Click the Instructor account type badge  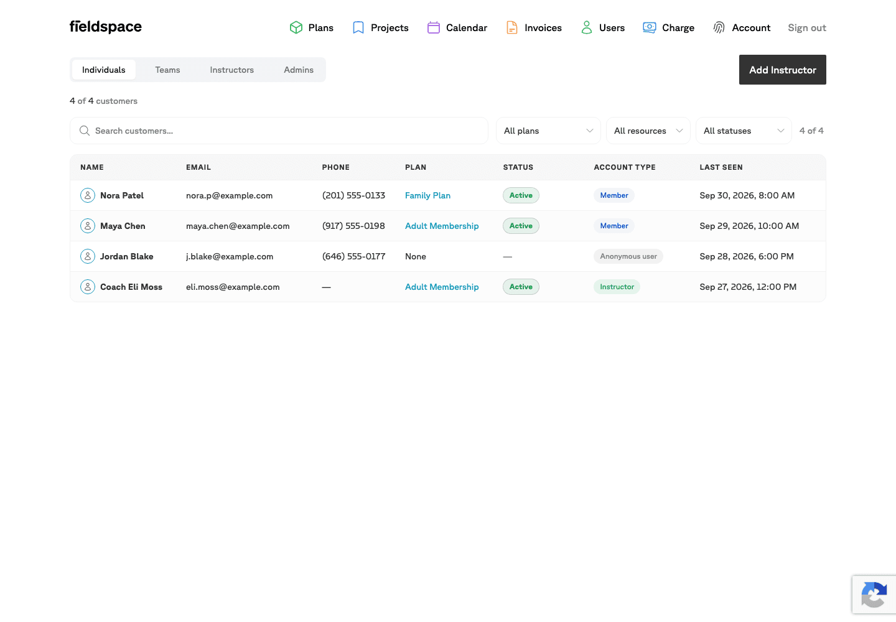click(x=617, y=287)
